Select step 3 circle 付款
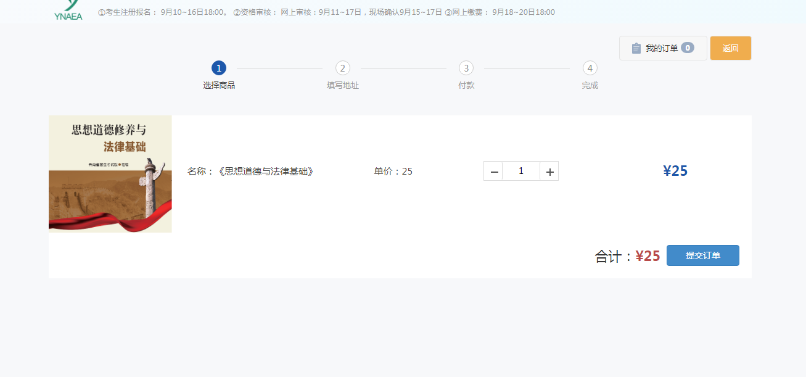The height and width of the screenshot is (377, 806). 466,68
